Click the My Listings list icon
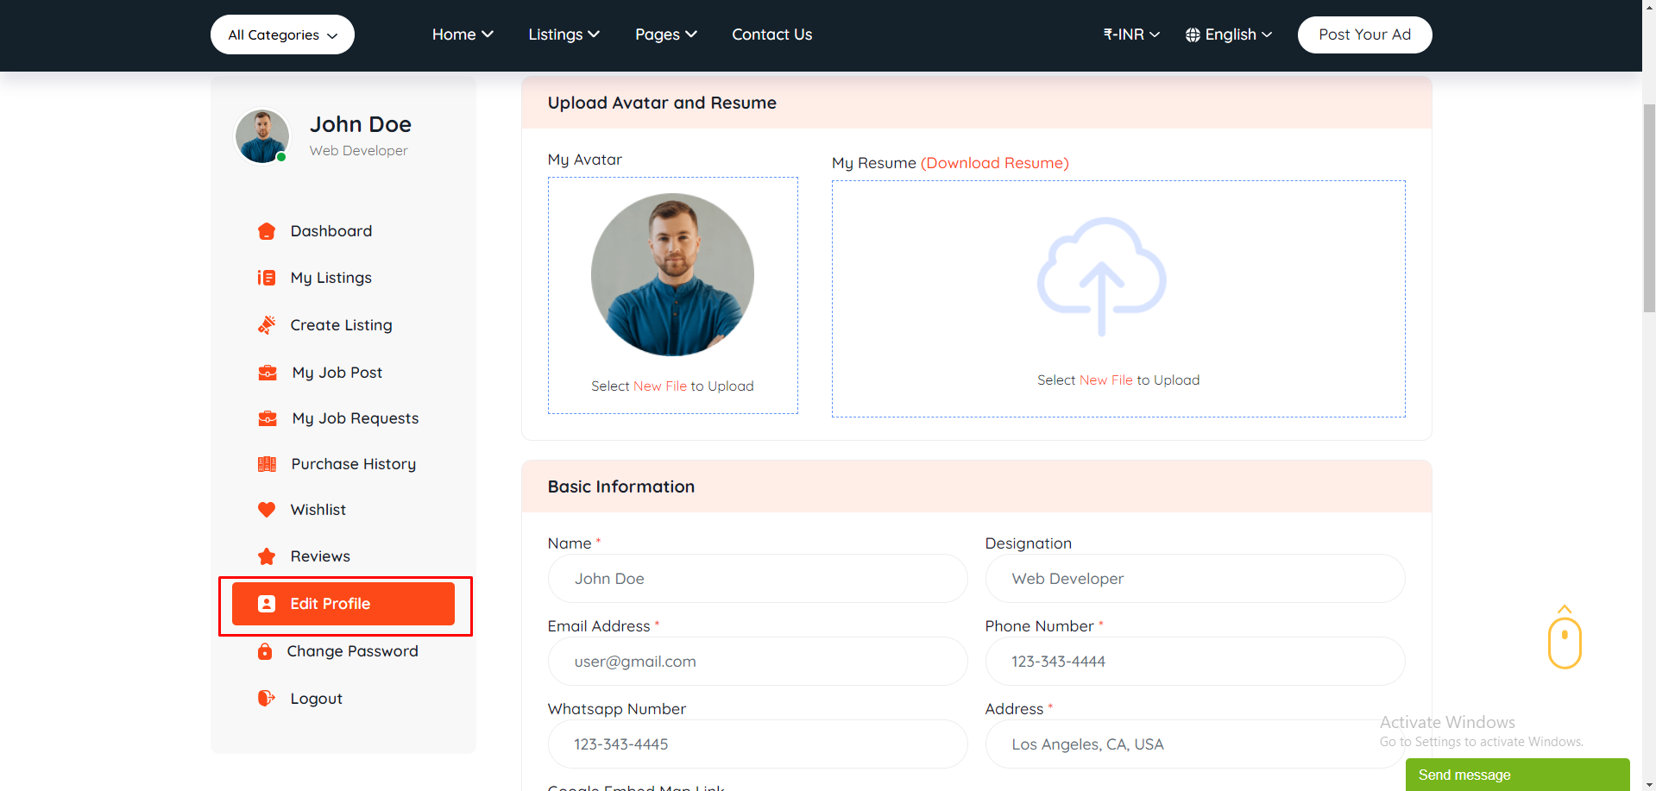This screenshot has height=791, width=1656. click(267, 278)
